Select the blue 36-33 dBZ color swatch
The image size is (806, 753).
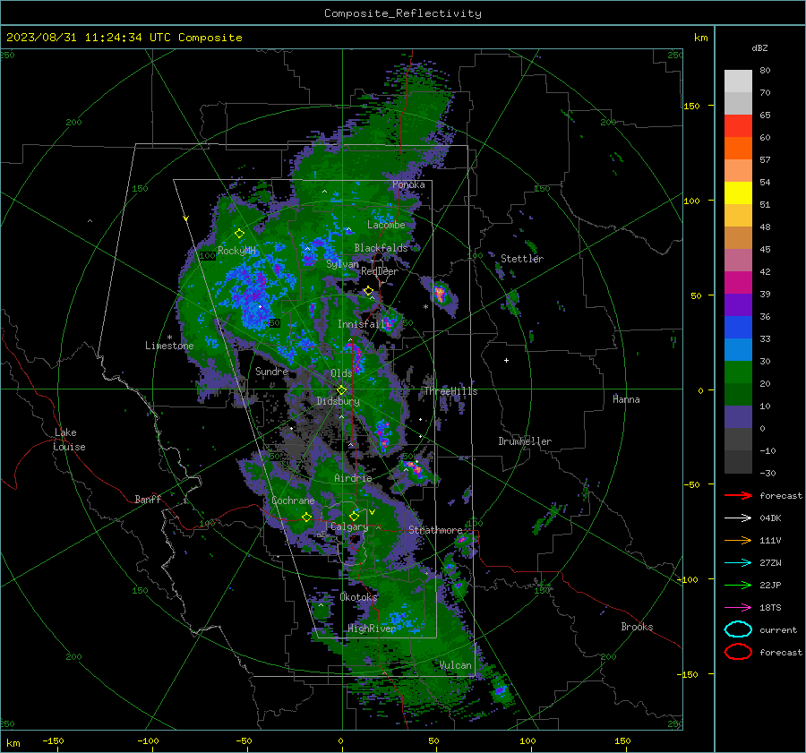point(738,327)
